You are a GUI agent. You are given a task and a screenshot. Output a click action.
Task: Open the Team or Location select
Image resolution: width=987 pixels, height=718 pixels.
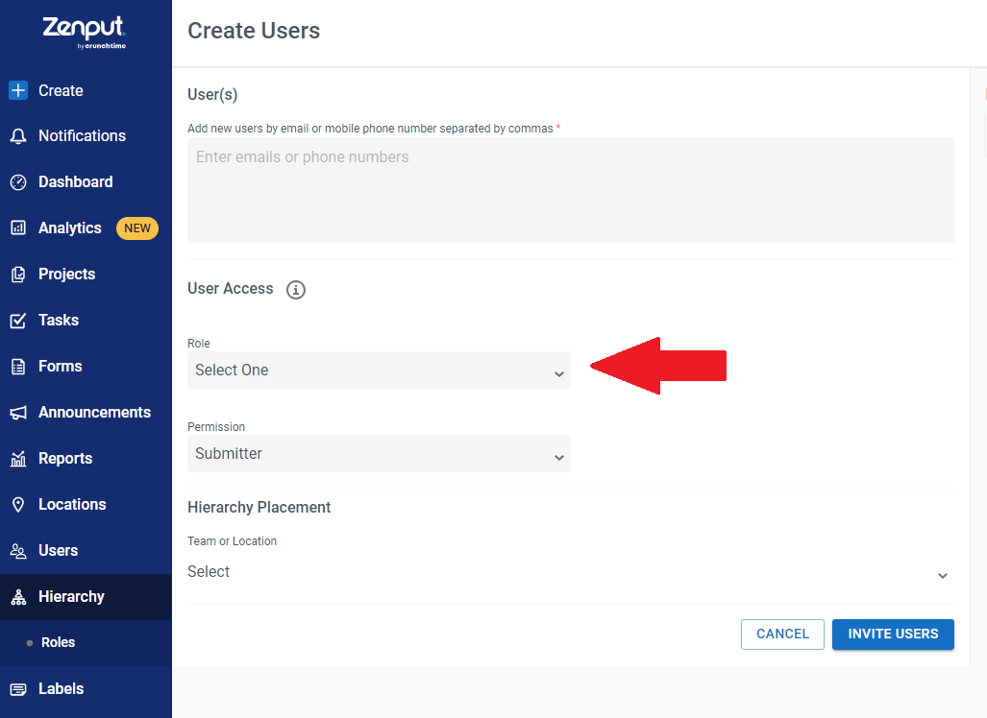point(571,572)
